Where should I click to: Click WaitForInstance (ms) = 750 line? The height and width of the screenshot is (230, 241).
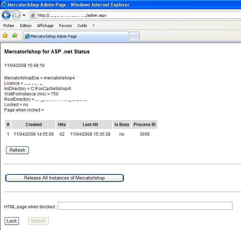pos(31,94)
